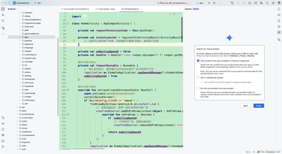Open the Pixel_3a_API_34 device selector
Viewport: 282px width, 154px height.
click(x=174, y=3)
